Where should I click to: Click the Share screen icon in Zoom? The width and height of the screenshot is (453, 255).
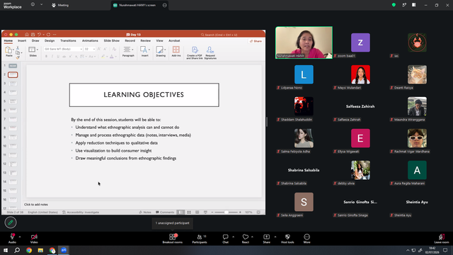[x=266, y=238]
